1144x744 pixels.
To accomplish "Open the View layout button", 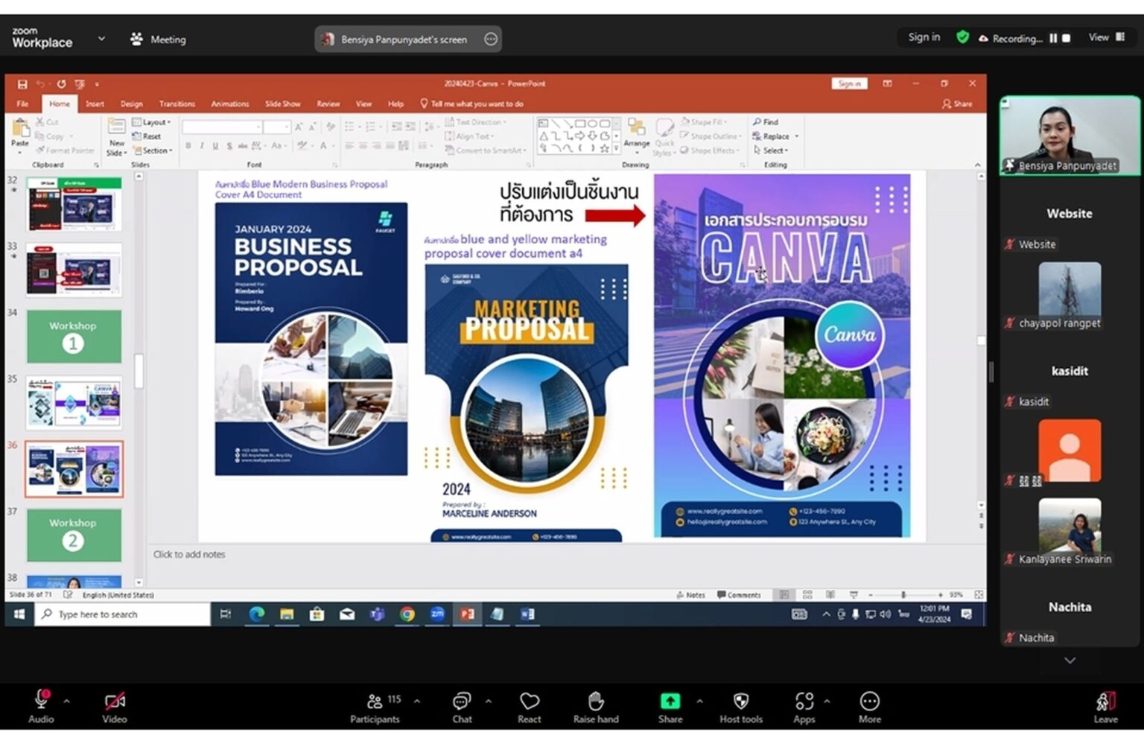I will pyautogui.click(x=1107, y=37).
